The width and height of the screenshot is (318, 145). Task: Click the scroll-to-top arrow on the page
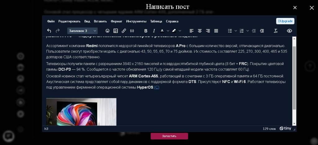coord(309,66)
